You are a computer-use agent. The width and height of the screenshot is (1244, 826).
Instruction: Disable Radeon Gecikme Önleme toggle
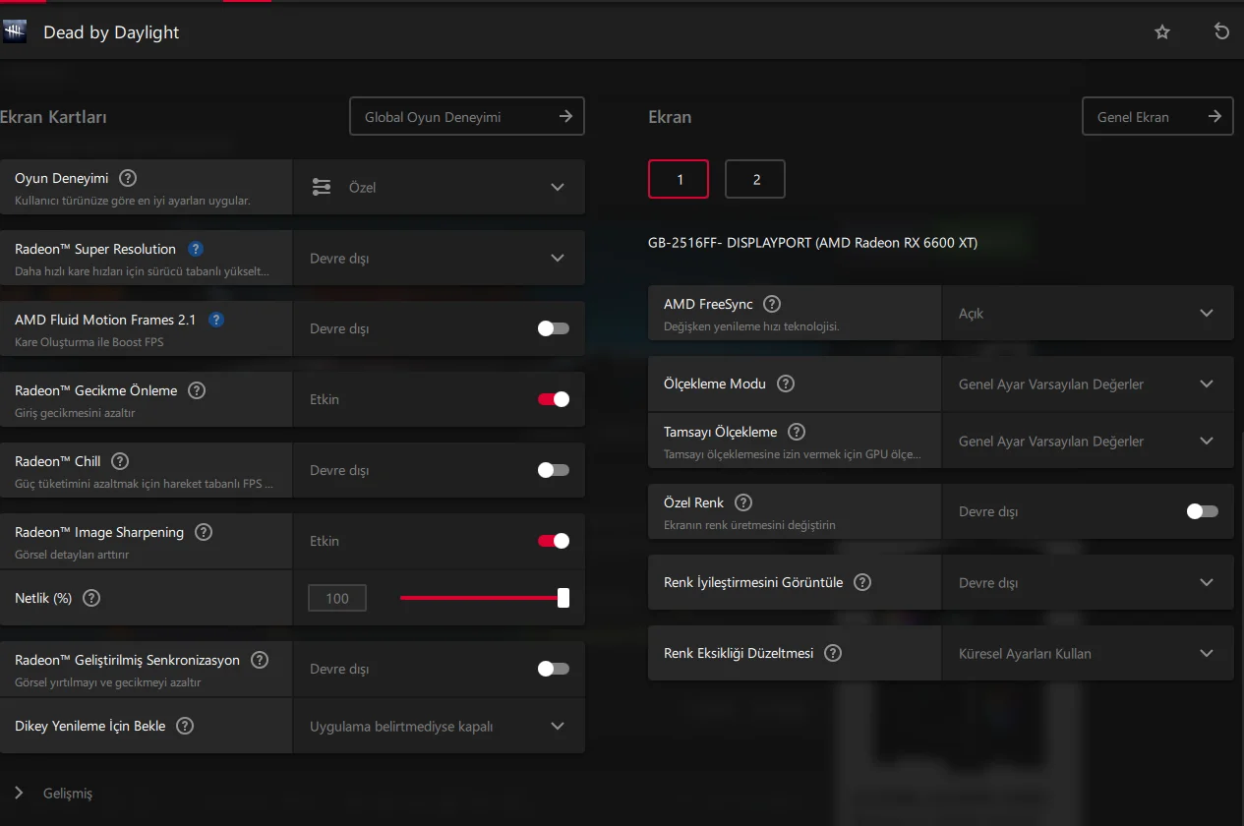[554, 399]
